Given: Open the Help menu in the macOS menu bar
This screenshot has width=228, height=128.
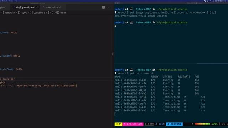Looking at the screenshot, I should click(16, 1).
